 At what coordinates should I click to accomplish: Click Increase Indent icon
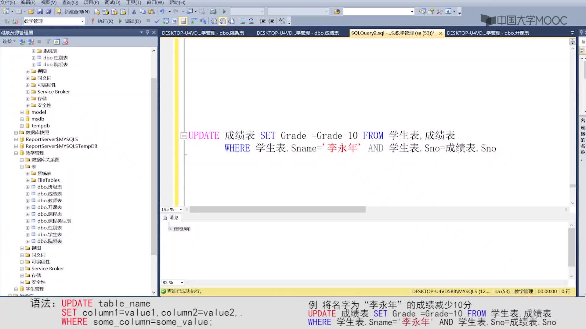coord(271,21)
